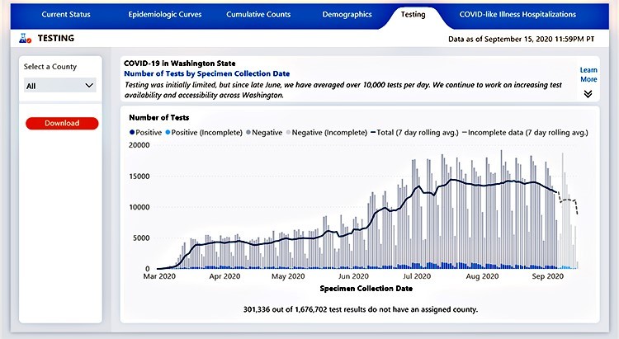Screen dimensions: 619x339
Task: Switch to Epidemiologic Curves tab
Action: 166,14
